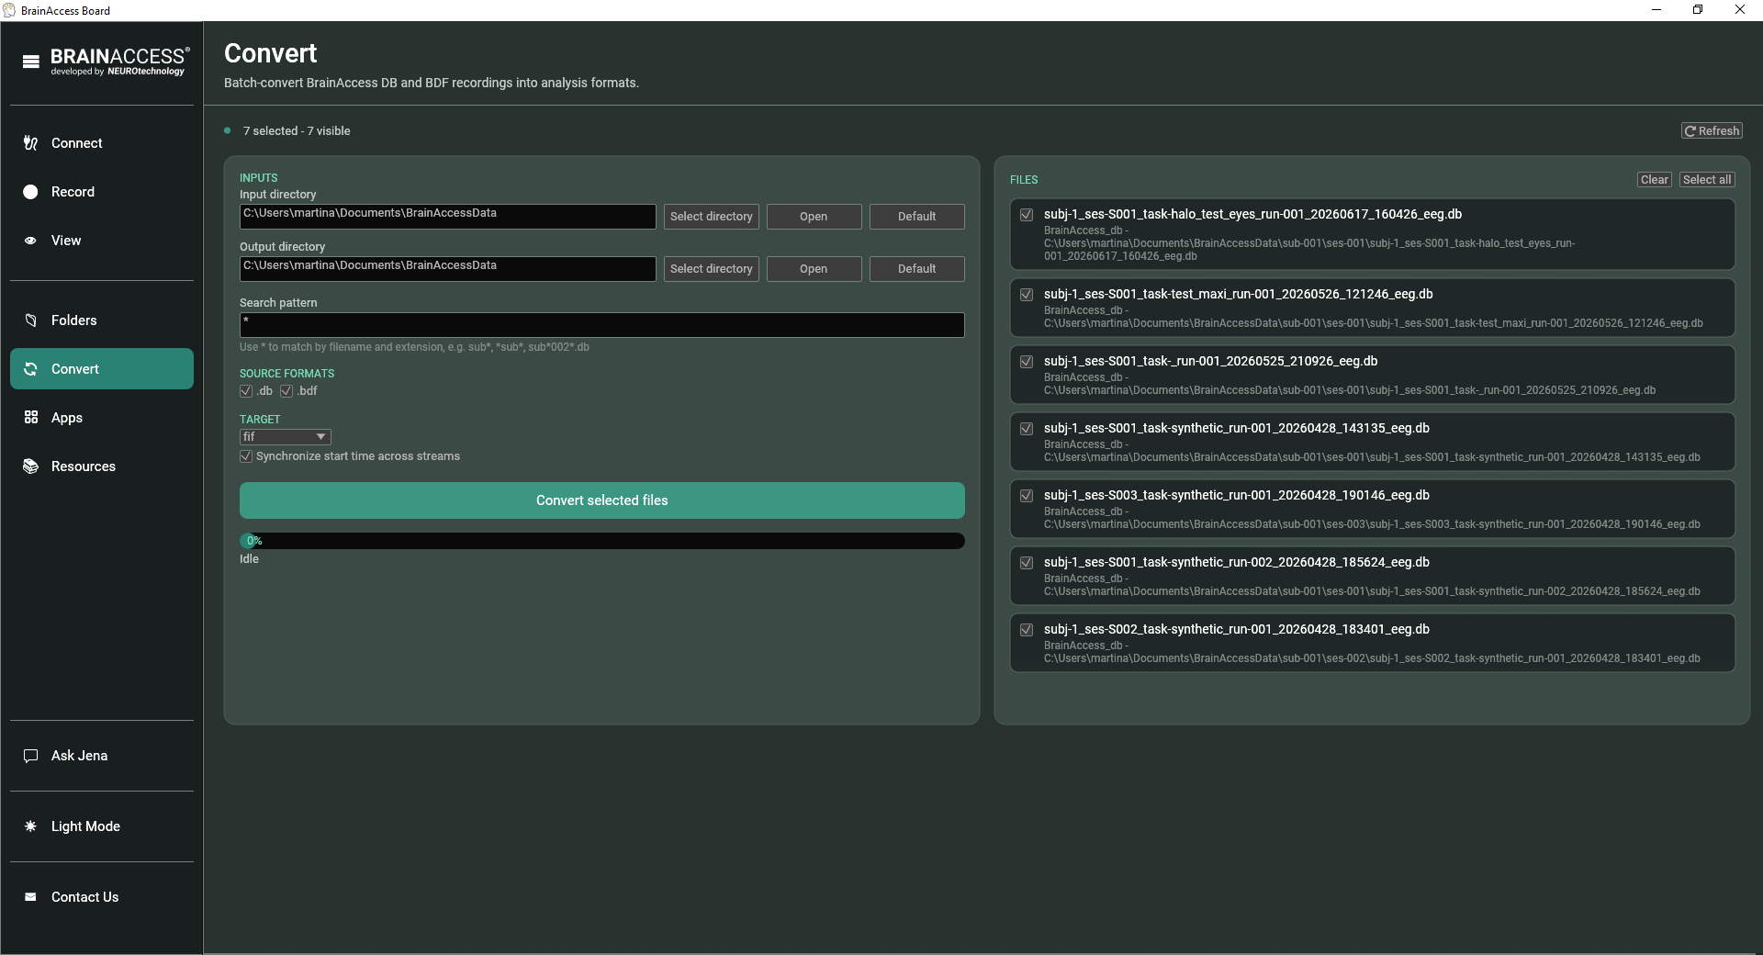1763x955 pixels.
Task: Click the Idle status text
Action: 249,559
